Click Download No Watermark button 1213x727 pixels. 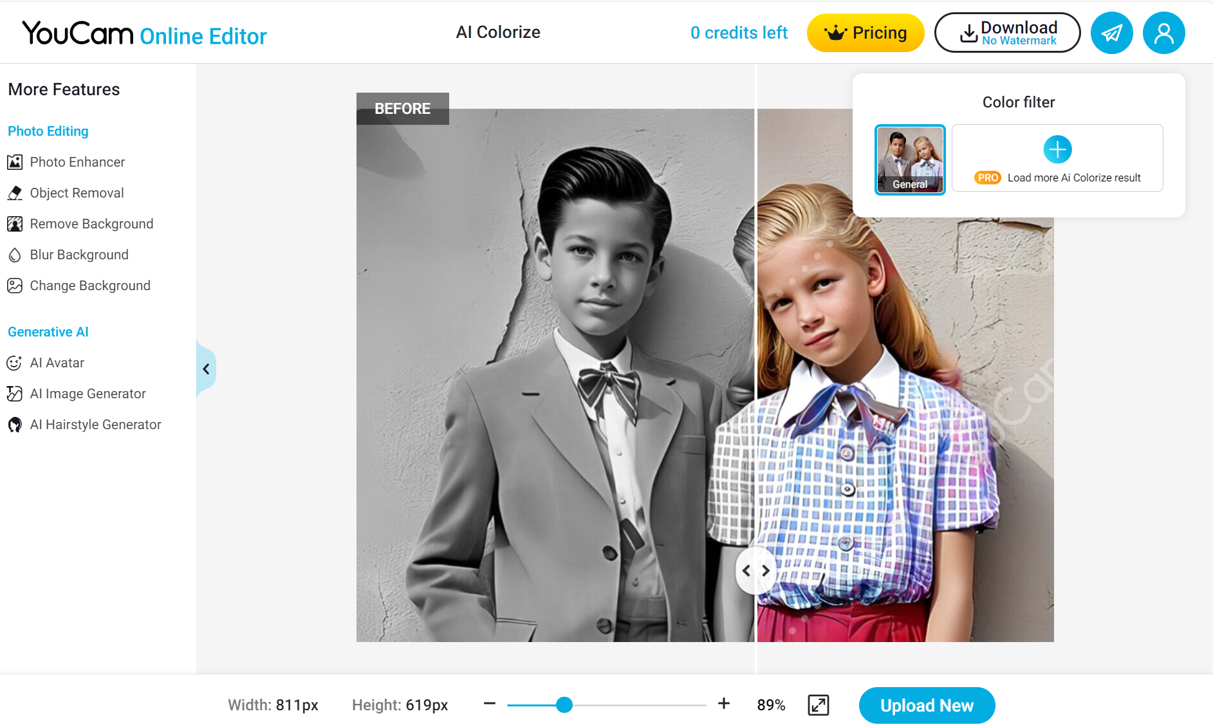tap(1007, 33)
